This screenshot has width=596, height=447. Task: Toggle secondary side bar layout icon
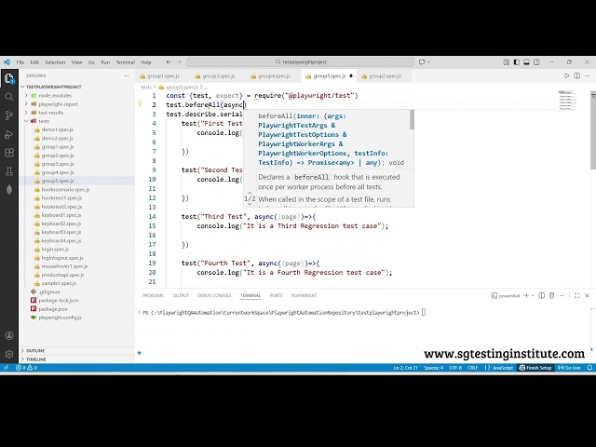pyautogui.click(x=536, y=62)
